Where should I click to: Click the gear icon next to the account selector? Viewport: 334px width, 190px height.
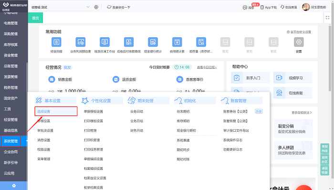coord(96,7)
